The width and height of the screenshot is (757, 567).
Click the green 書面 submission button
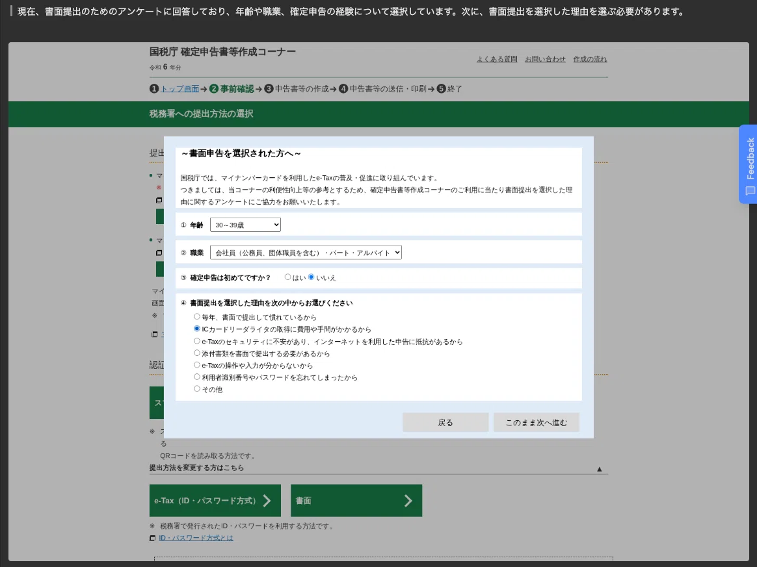pyautogui.click(x=356, y=501)
